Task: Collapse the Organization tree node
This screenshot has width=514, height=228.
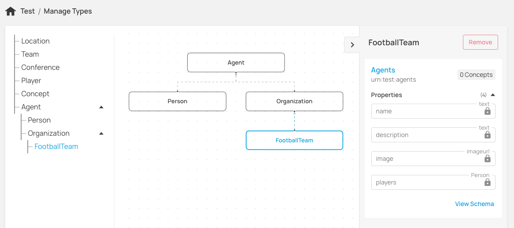Action: [x=101, y=134]
